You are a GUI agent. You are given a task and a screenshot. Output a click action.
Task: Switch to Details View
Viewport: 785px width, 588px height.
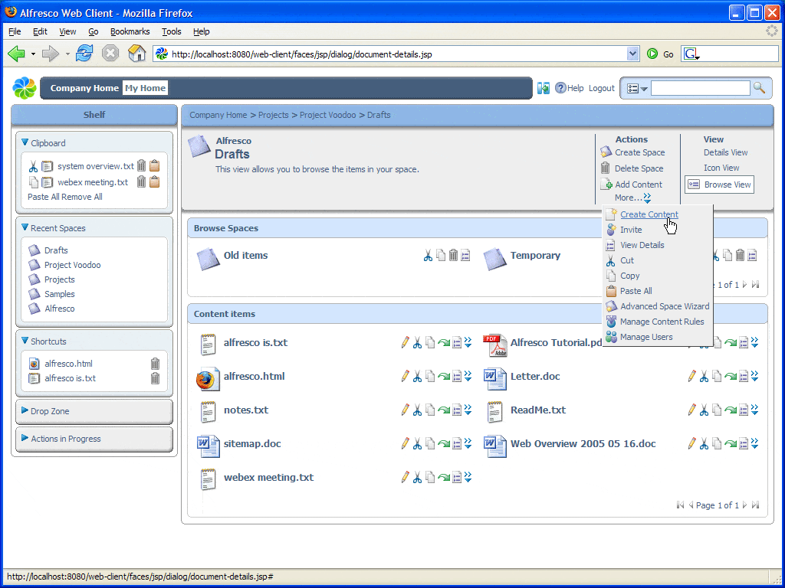(725, 152)
